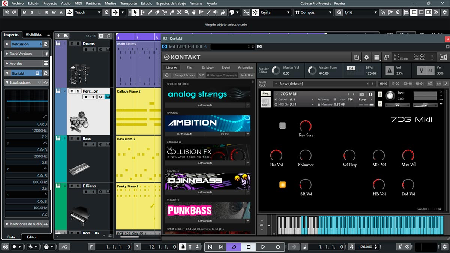Screen dimensions: 450x253
Task: Start playback in the transport bar
Action: pyautogui.click(x=263, y=247)
